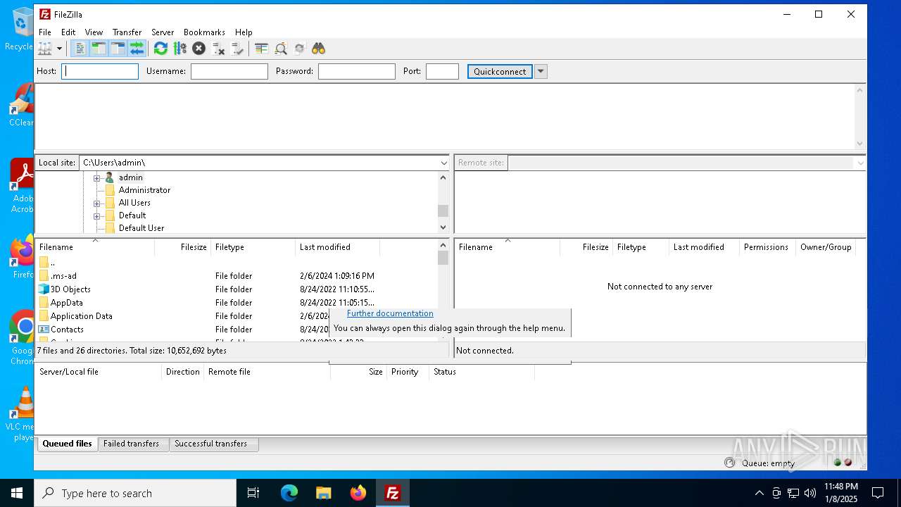Open Local site path dropdown
This screenshot has width=901, height=507.
(443, 163)
